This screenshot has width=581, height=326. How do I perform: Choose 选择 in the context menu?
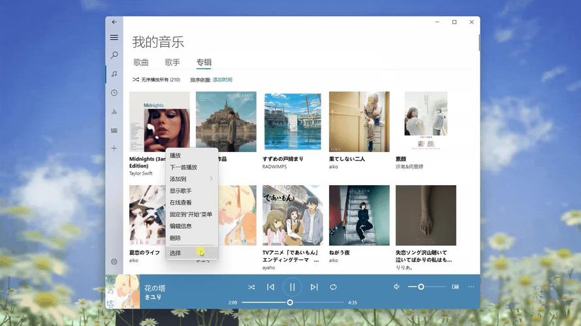192,253
